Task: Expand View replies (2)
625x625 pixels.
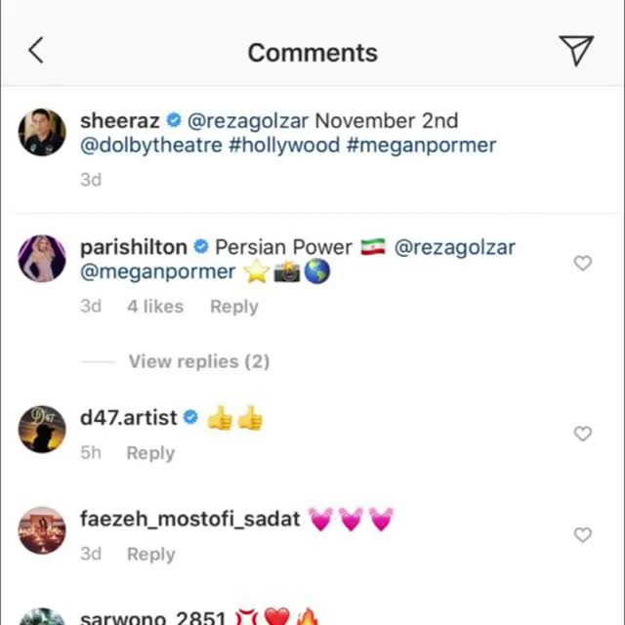Action: click(x=198, y=361)
